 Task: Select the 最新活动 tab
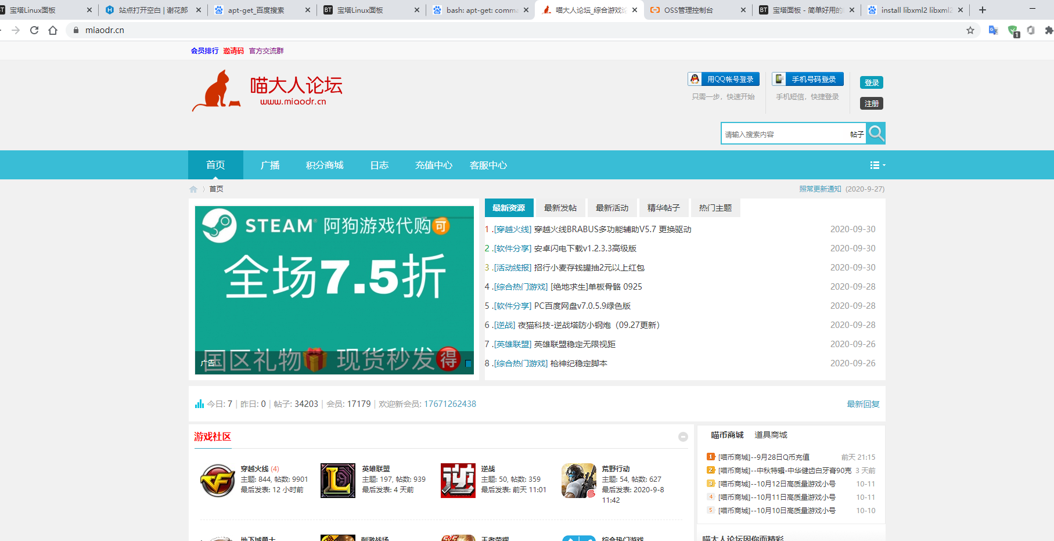612,208
